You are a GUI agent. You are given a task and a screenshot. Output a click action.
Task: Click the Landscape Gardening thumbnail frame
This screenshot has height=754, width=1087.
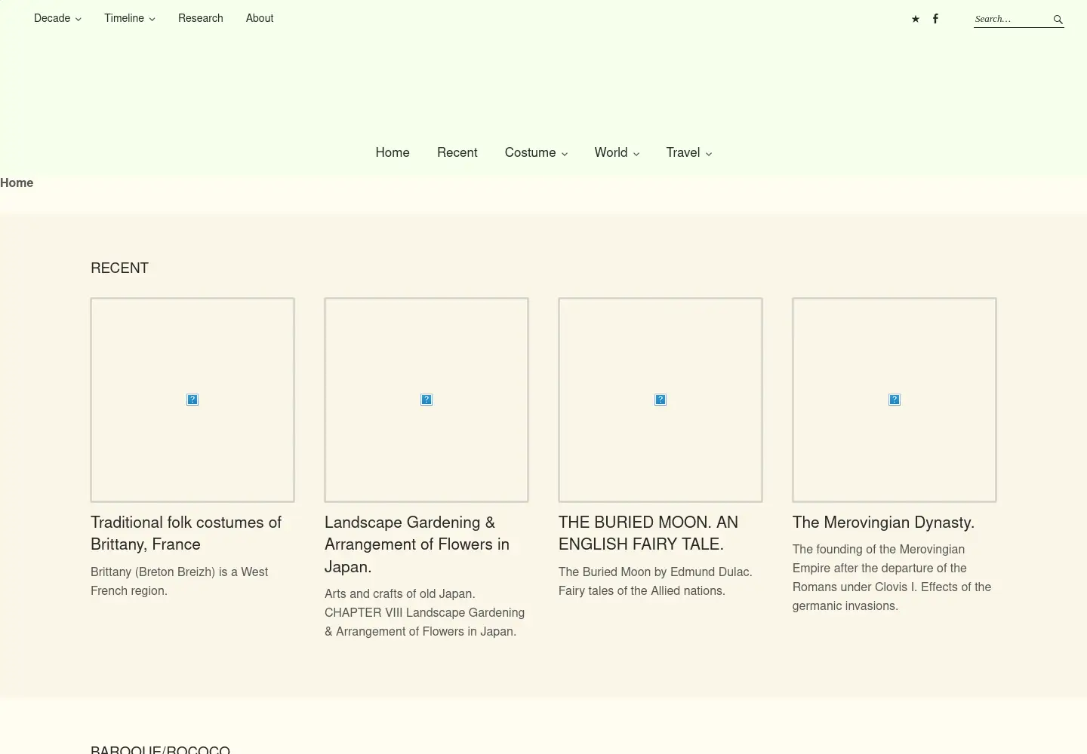click(426, 400)
